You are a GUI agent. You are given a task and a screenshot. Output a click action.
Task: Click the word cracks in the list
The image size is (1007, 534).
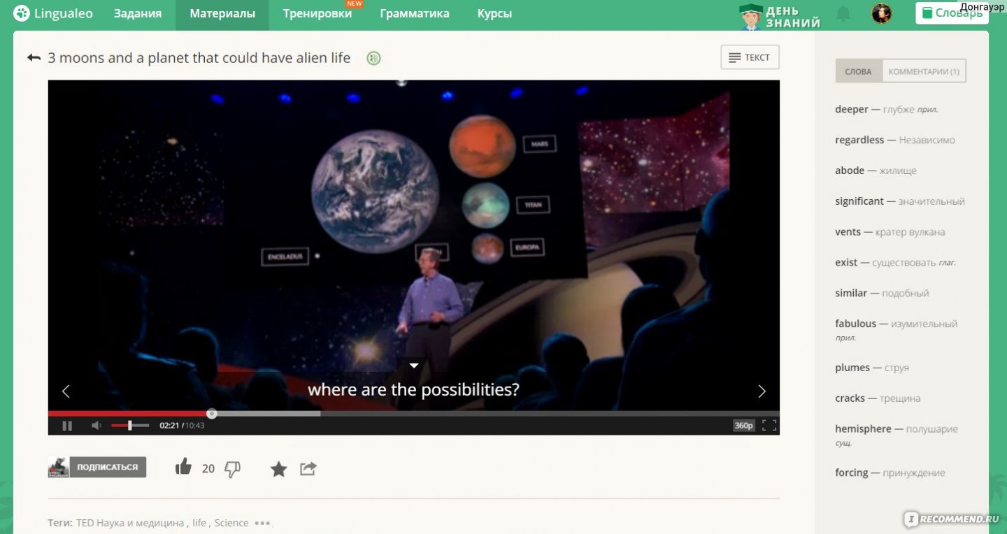850,398
